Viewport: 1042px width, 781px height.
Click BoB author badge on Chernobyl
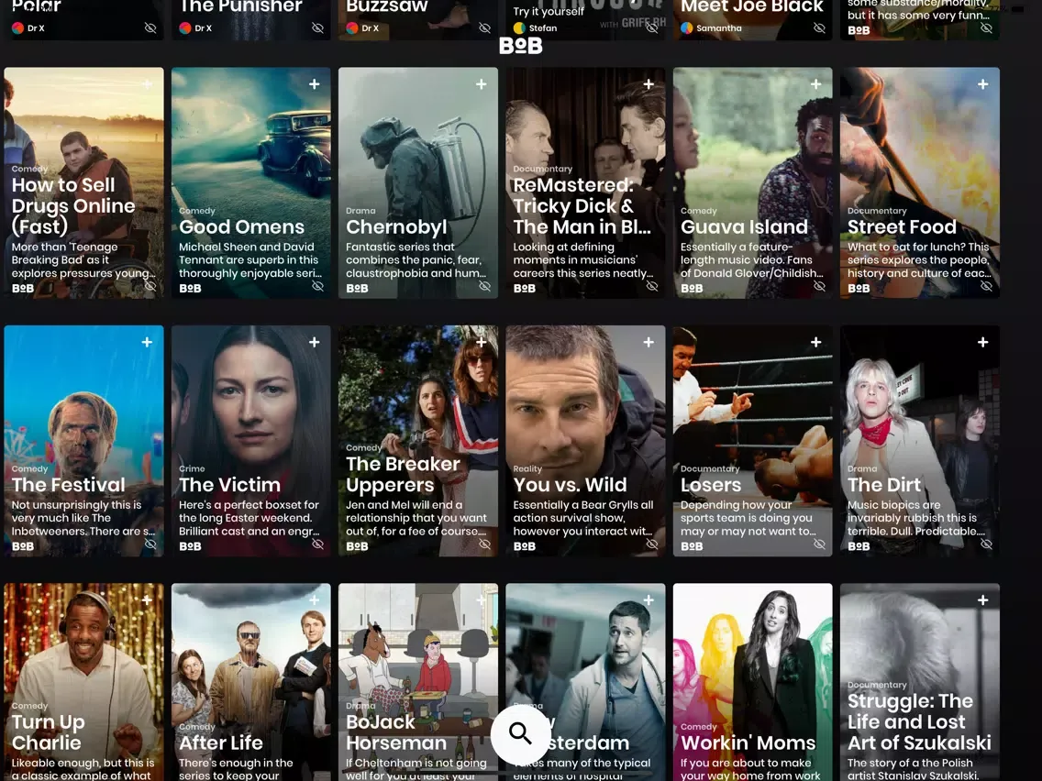pyautogui.click(x=357, y=288)
